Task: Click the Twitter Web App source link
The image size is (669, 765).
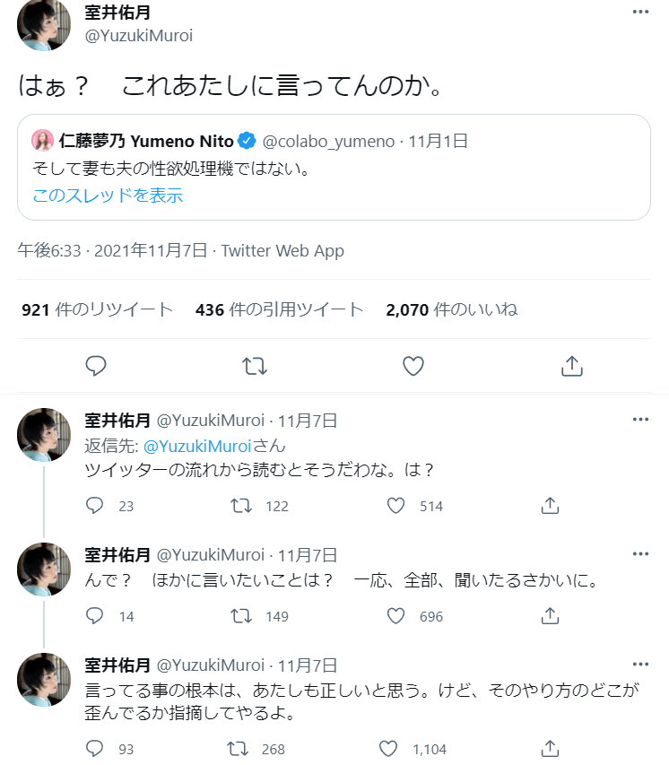Action: (x=282, y=251)
